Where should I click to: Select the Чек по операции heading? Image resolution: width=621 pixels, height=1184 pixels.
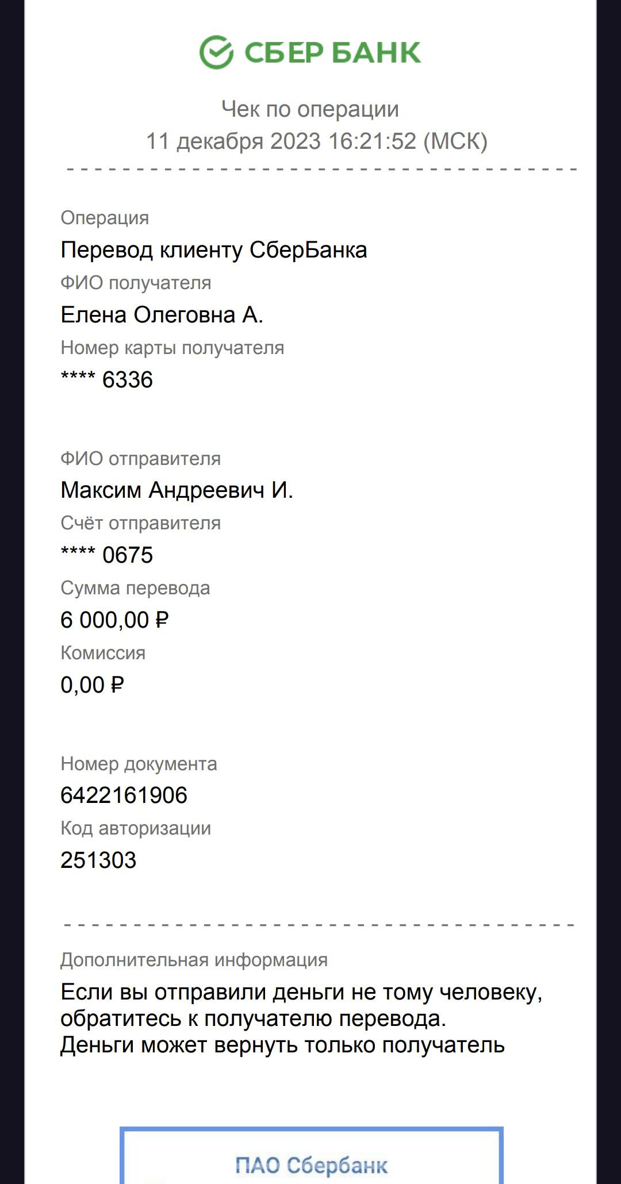pos(310,109)
